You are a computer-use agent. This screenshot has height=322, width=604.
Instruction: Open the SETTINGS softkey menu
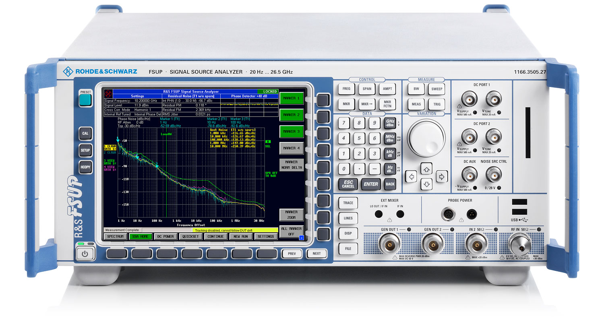click(266, 237)
